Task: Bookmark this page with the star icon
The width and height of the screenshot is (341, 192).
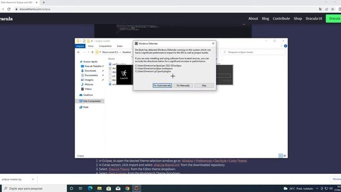Action: click(x=332, y=9)
